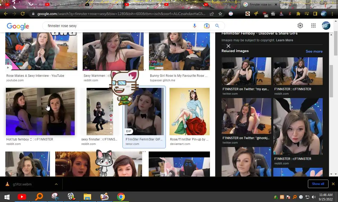Show all downloads

318,184
